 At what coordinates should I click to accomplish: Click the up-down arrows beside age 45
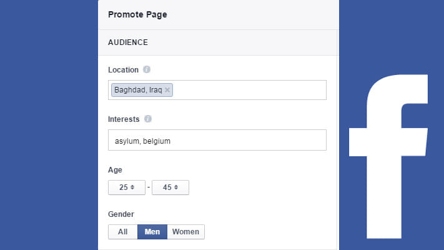coord(176,187)
